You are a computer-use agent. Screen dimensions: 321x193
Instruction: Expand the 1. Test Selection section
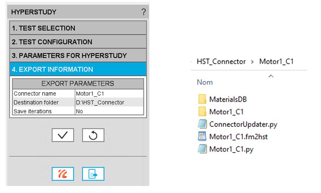pyautogui.click(x=77, y=28)
